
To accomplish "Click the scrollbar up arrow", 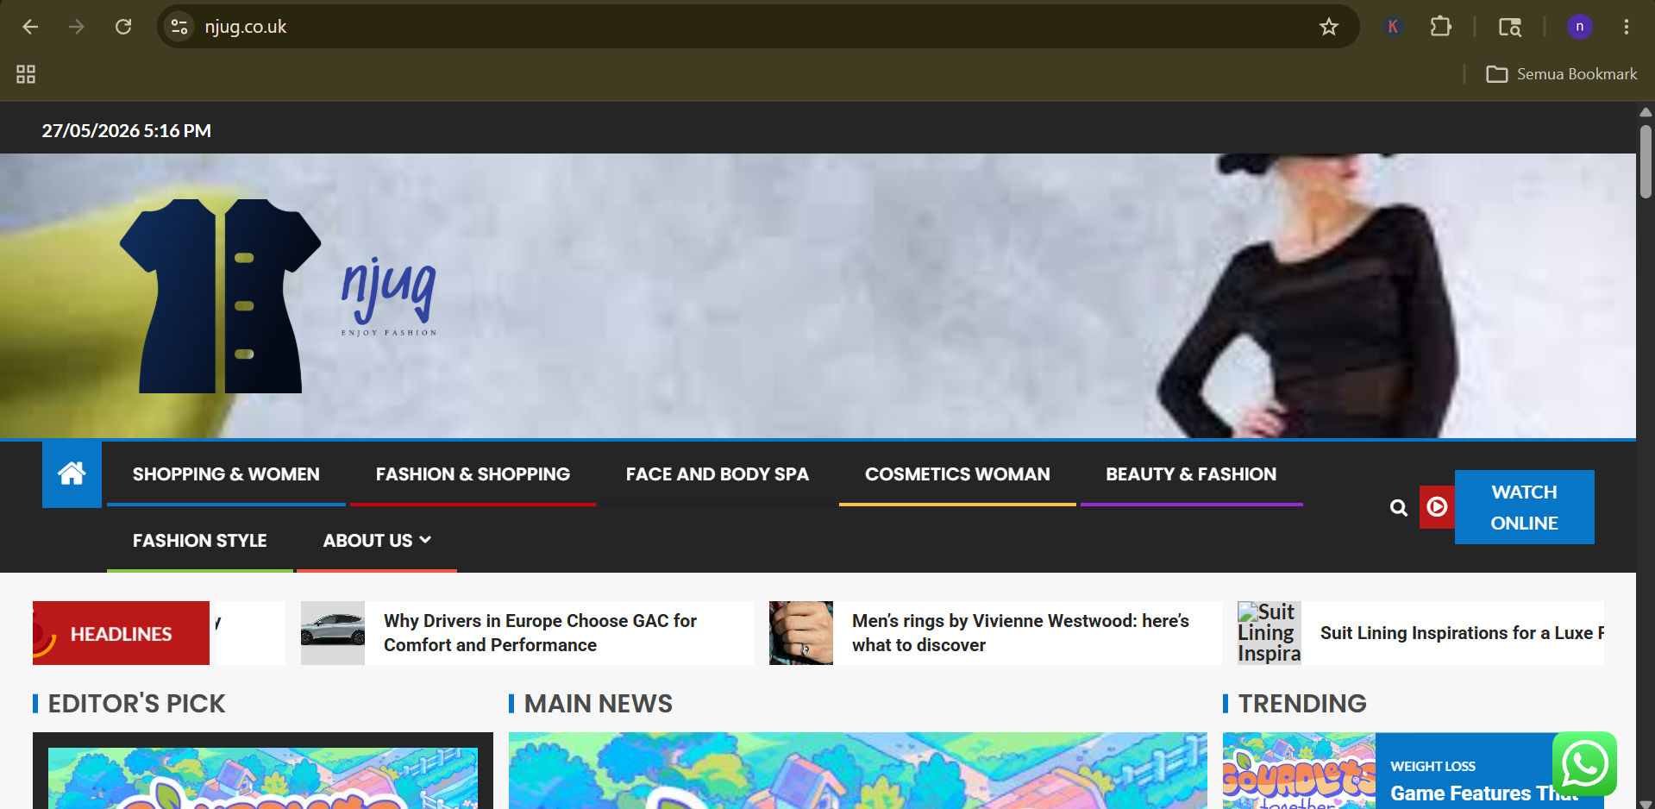I will click(x=1646, y=112).
